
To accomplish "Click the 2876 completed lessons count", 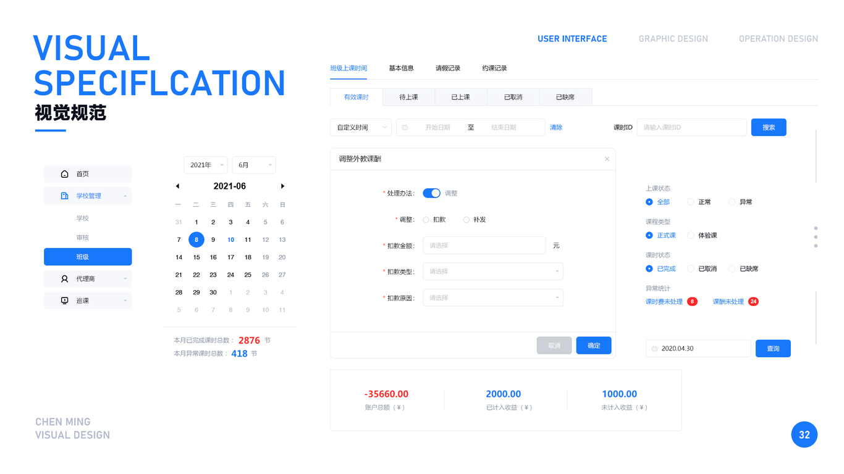I will [x=249, y=341].
